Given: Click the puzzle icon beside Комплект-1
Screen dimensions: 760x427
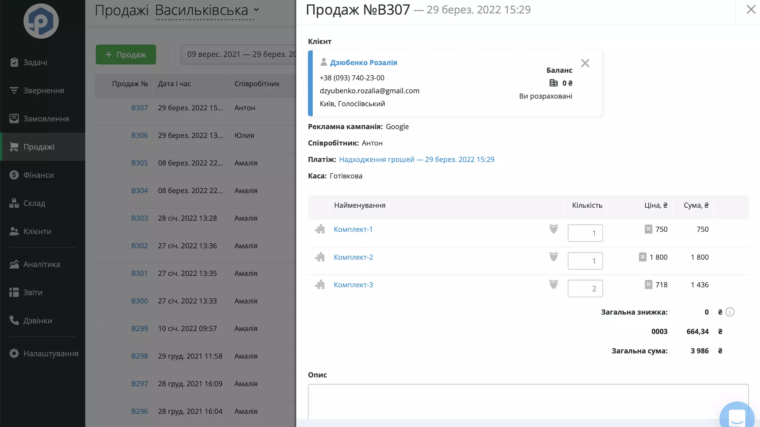Looking at the screenshot, I should 320,229.
